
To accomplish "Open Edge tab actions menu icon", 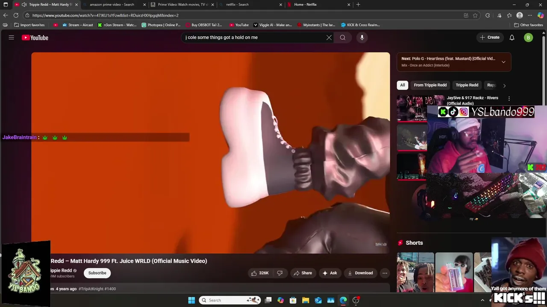I will click(x=6, y=5).
